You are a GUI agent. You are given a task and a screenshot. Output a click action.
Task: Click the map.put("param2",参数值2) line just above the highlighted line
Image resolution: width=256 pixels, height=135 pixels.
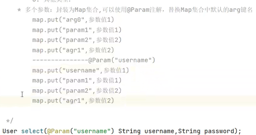click(x=77, y=91)
